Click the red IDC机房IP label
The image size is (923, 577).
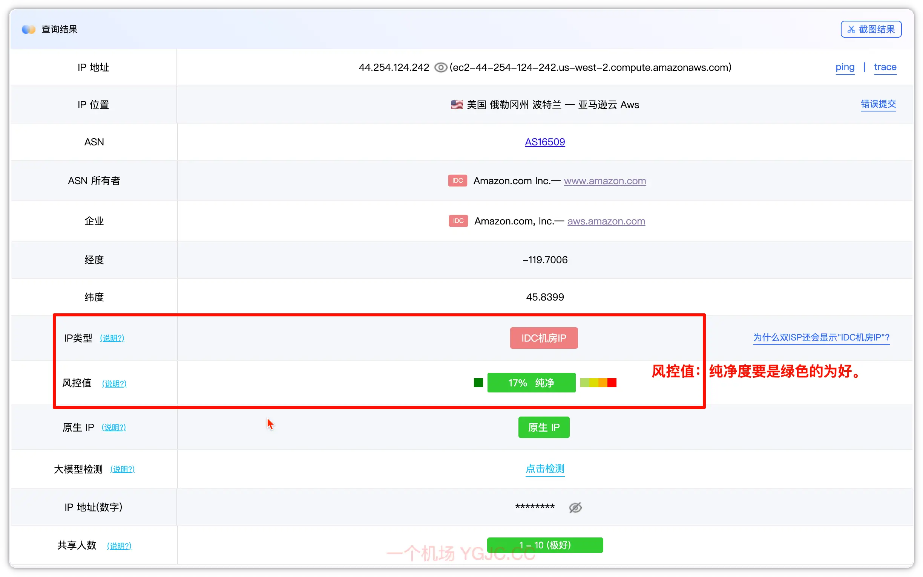pyautogui.click(x=543, y=338)
